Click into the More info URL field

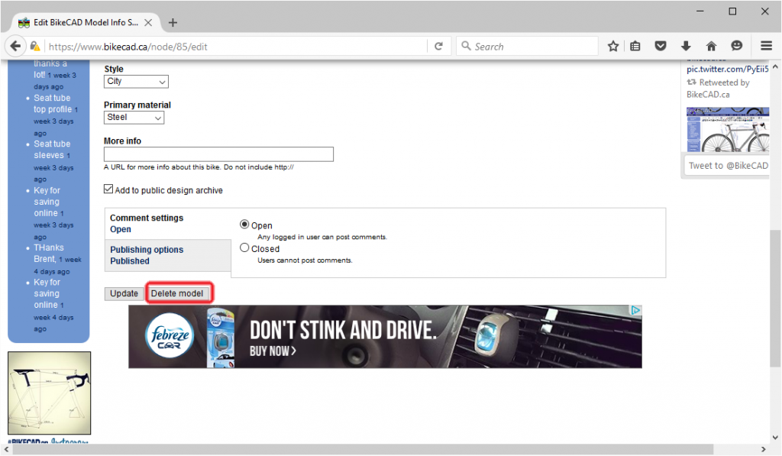[218, 154]
